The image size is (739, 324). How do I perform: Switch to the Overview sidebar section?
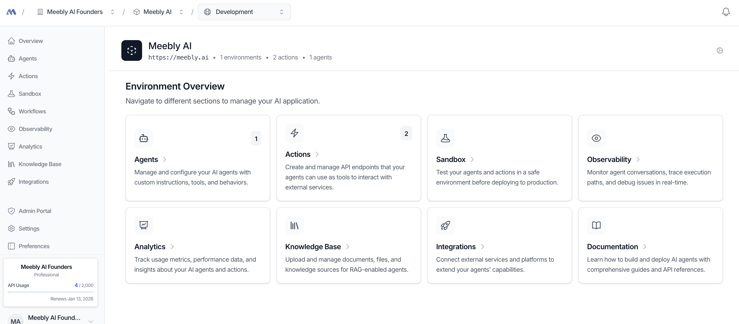pos(30,41)
